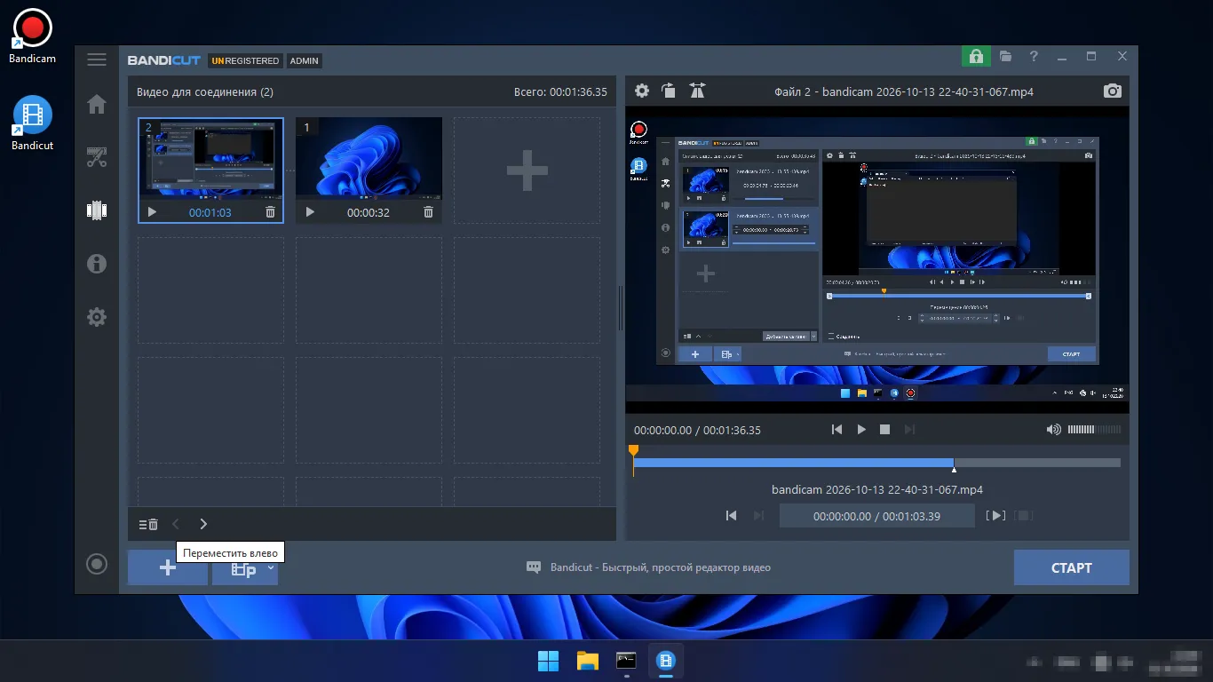Mute audio with the speaker icon
The height and width of the screenshot is (682, 1213).
point(1053,429)
